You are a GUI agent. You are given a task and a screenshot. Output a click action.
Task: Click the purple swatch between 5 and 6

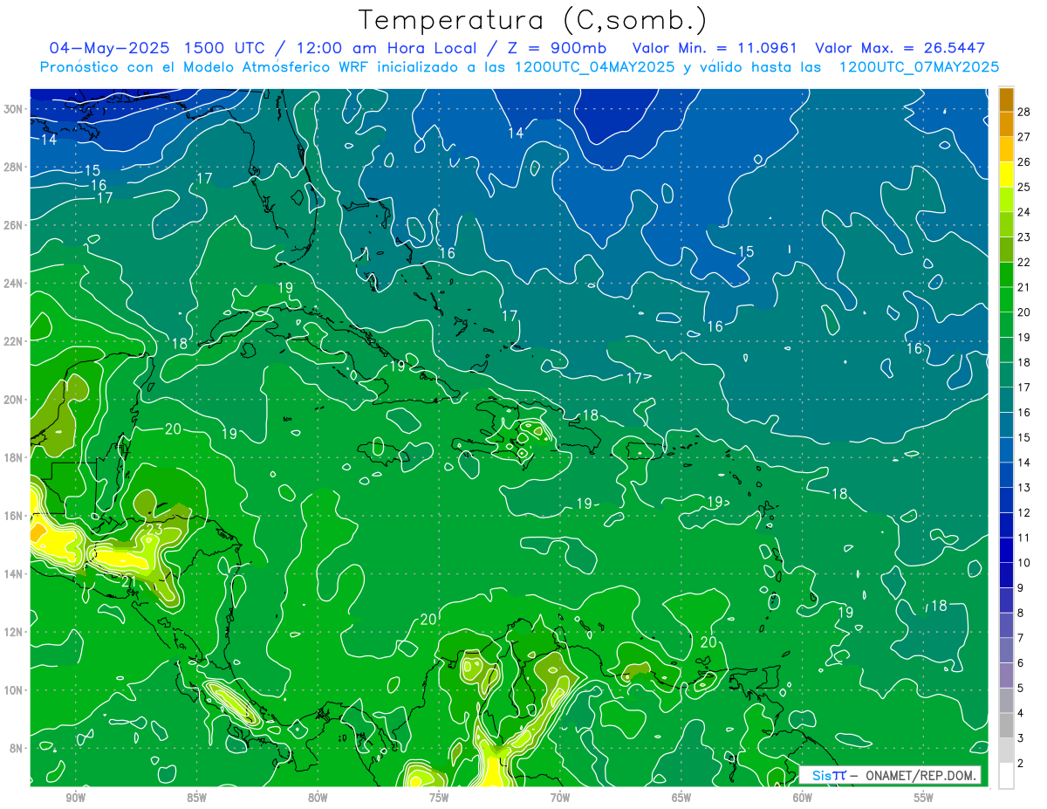coord(1006,675)
